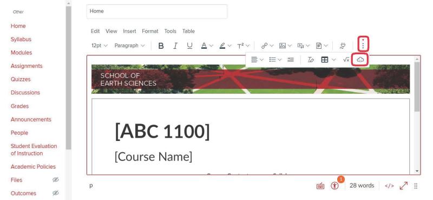This screenshot has height=200, width=433.
Task: Increase indent with the indent icon
Action: point(291,60)
